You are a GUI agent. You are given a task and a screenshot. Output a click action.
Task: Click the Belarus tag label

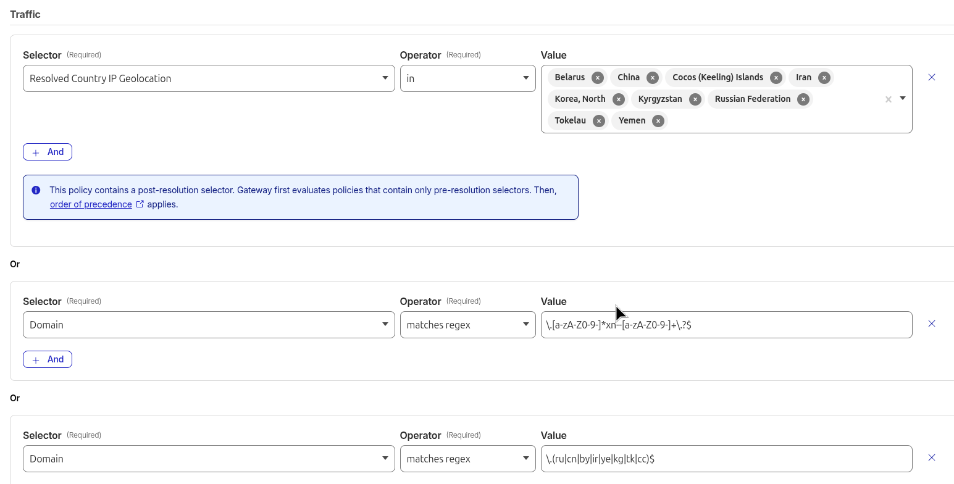569,77
